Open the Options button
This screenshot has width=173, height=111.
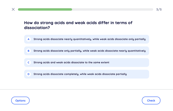pos(20,101)
